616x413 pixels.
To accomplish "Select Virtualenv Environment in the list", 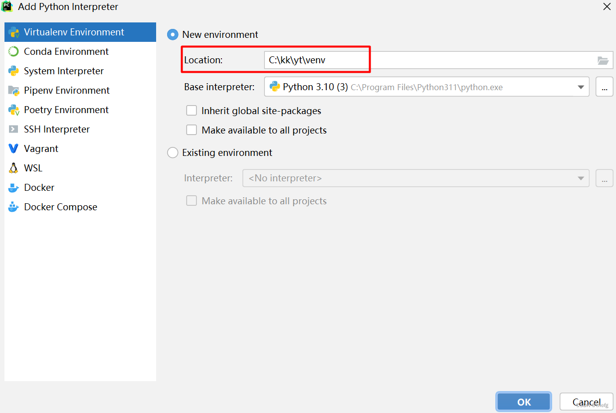I will click(80, 32).
